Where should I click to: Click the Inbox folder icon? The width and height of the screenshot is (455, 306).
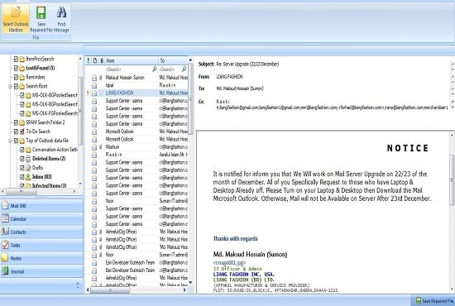tap(28, 177)
